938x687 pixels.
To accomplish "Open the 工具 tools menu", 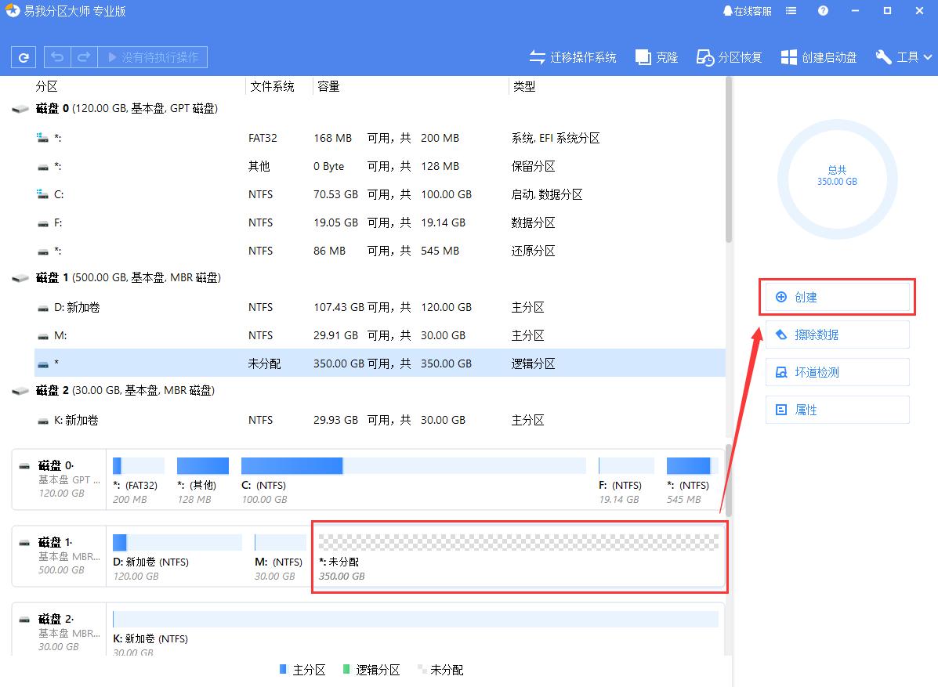I will click(x=903, y=56).
